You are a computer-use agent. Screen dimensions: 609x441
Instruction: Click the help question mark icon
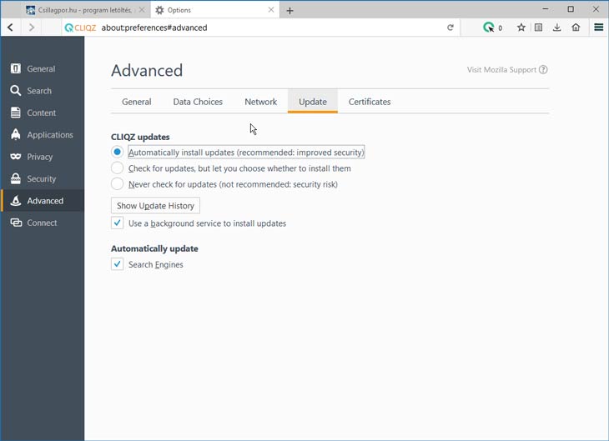tap(543, 70)
